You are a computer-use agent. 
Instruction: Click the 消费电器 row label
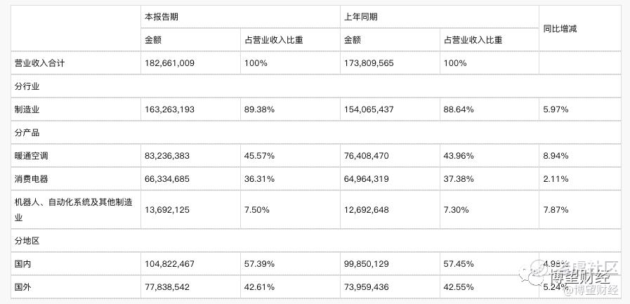coord(32,179)
